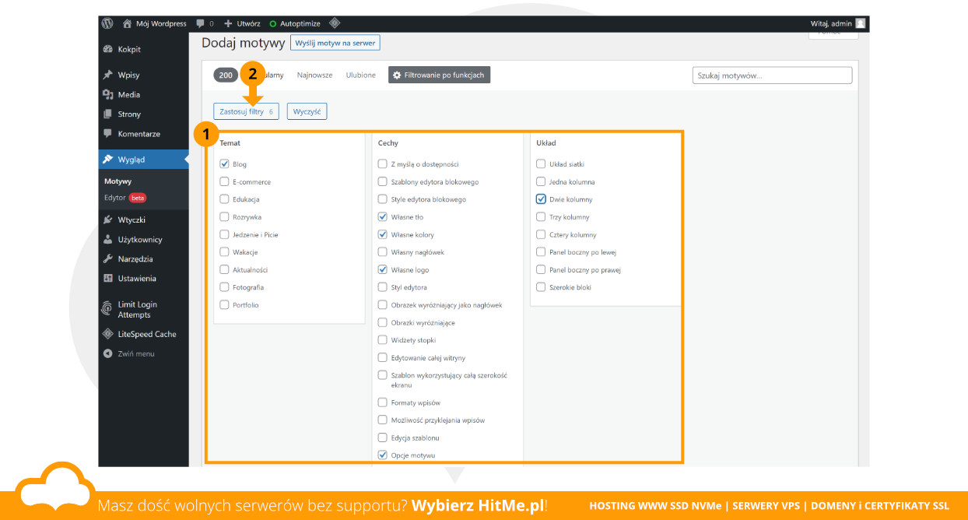Open Edytor beta submenu item
The height and width of the screenshot is (520, 968).
click(x=125, y=198)
